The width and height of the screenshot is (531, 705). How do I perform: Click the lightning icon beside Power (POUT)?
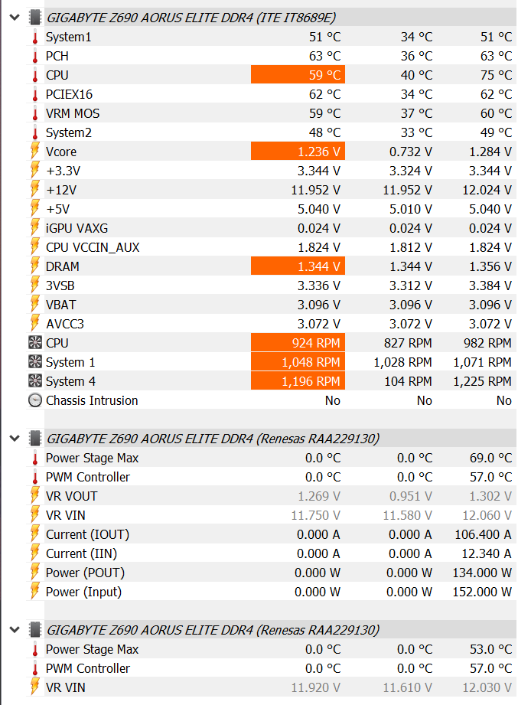(x=35, y=573)
